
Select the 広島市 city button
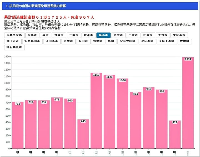pyautogui.click(x=32, y=35)
